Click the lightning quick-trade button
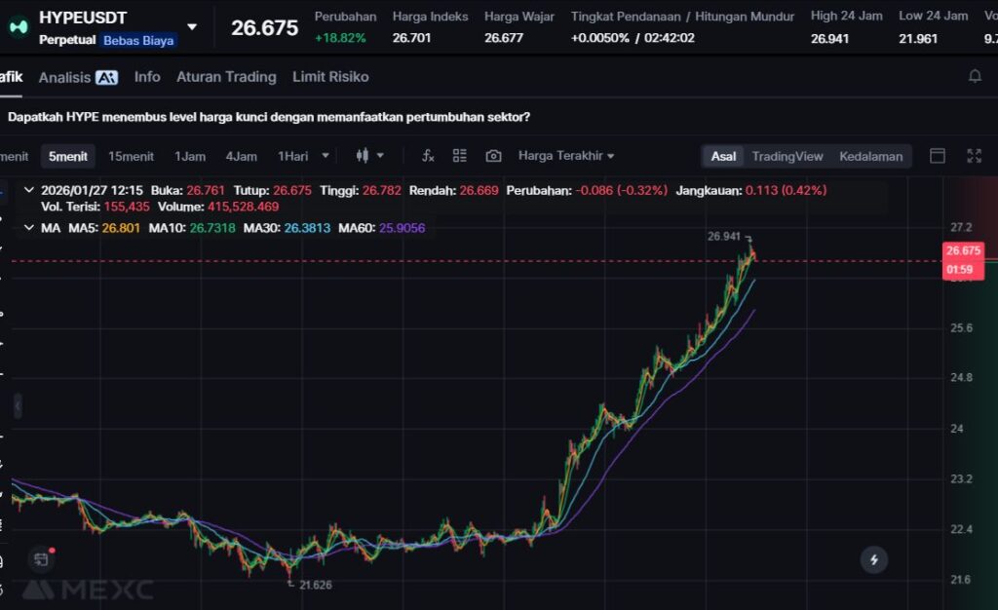The width and height of the screenshot is (998, 610). 873,559
